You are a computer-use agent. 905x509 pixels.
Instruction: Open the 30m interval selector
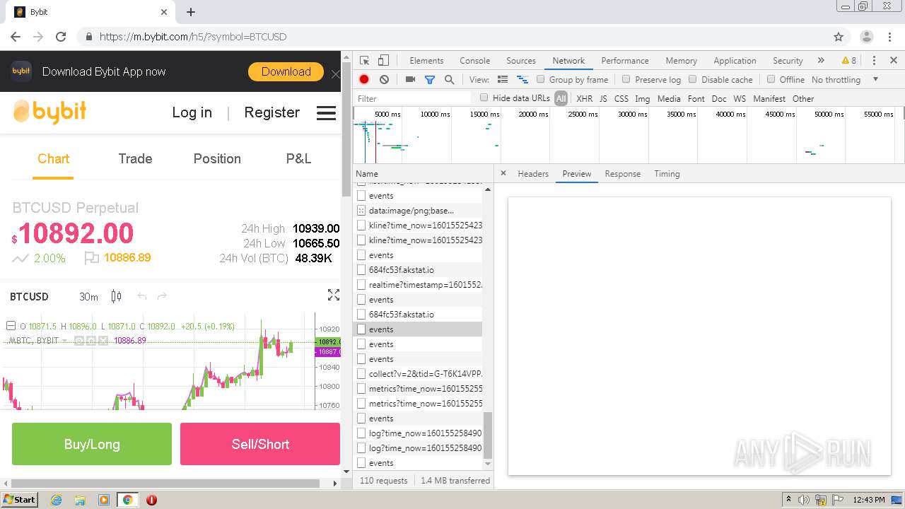click(88, 297)
